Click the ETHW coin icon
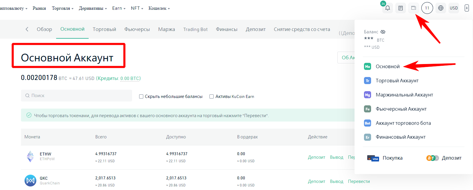The width and height of the screenshot is (473, 190). coord(30,156)
